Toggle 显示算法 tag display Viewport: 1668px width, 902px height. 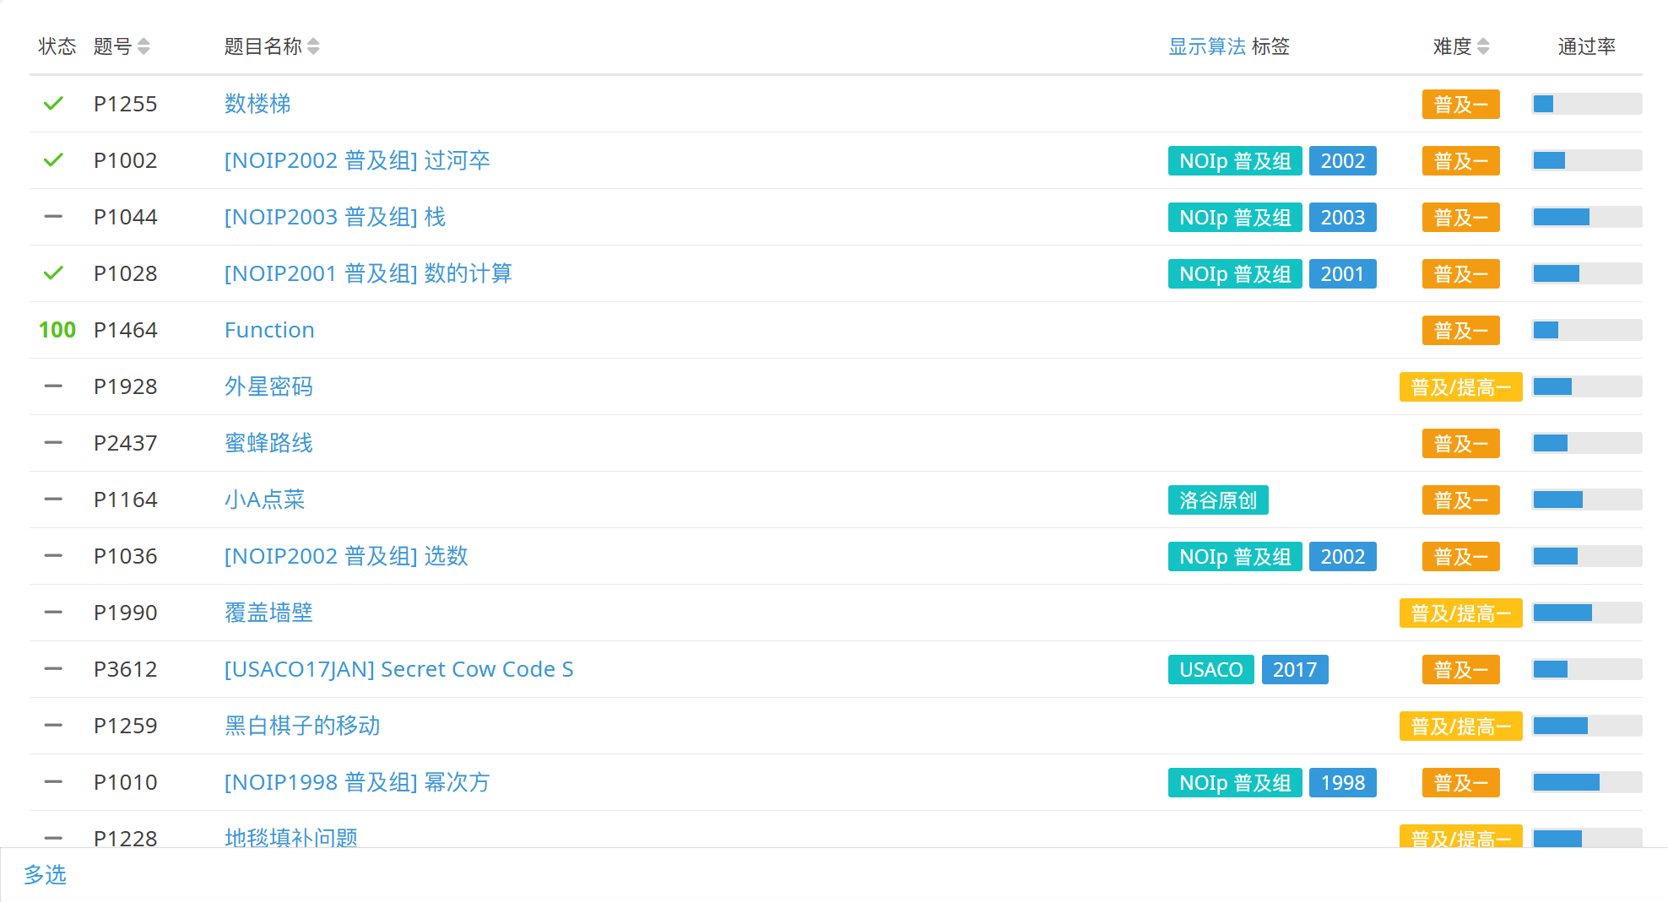pyautogui.click(x=1206, y=46)
